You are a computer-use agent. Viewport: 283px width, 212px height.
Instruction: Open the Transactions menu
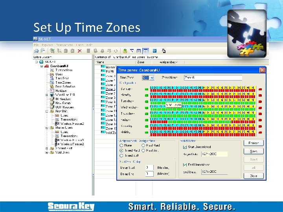point(64,45)
